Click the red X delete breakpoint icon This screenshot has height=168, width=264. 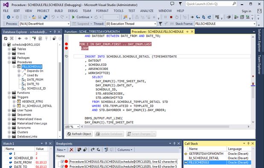tap(71, 150)
